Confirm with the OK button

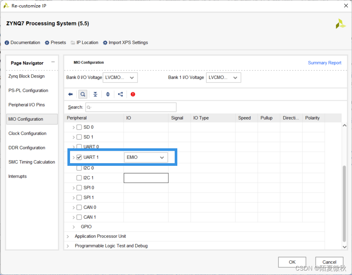pos(292,262)
